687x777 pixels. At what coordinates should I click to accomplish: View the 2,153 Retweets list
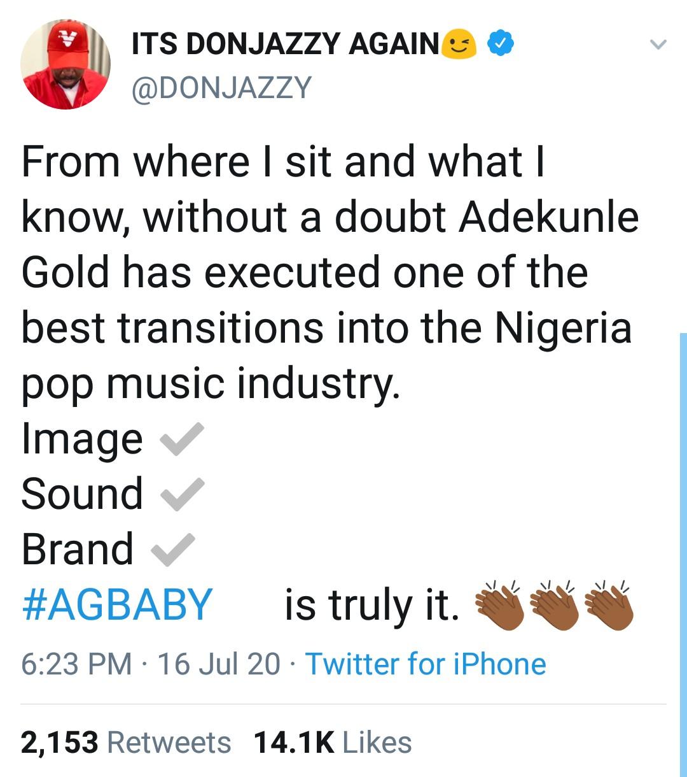pyautogui.click(x=126, y=743)
